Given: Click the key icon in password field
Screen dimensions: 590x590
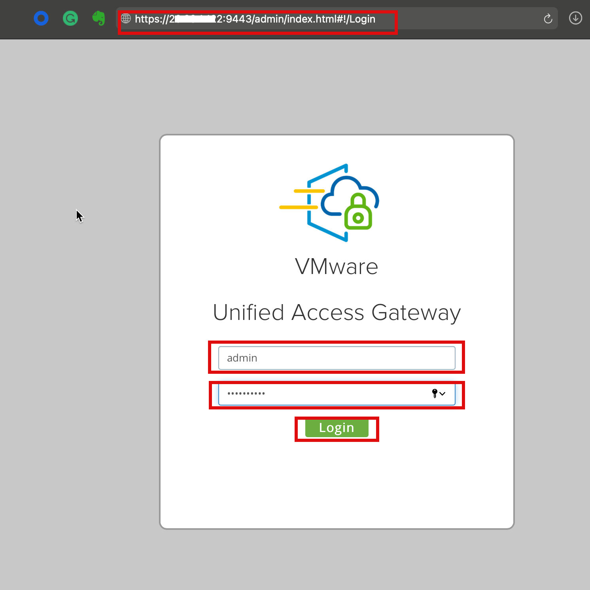Looking at the screenshot, I should pyautogui.click(x=435, y=393).
